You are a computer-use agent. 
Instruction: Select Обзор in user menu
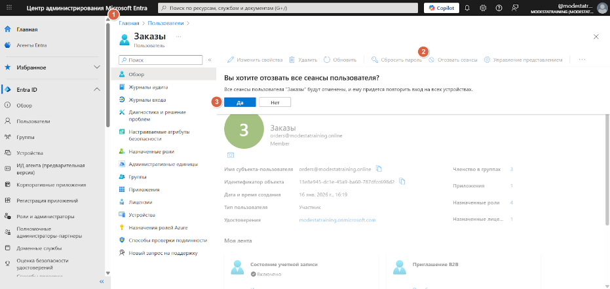tap(163, 74)
